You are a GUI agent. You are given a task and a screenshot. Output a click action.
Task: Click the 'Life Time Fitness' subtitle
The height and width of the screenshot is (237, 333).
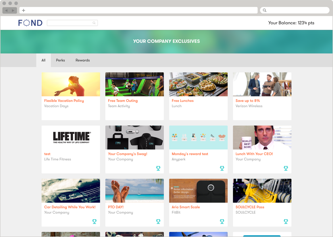pyautogui.click(x=57, y=159)
